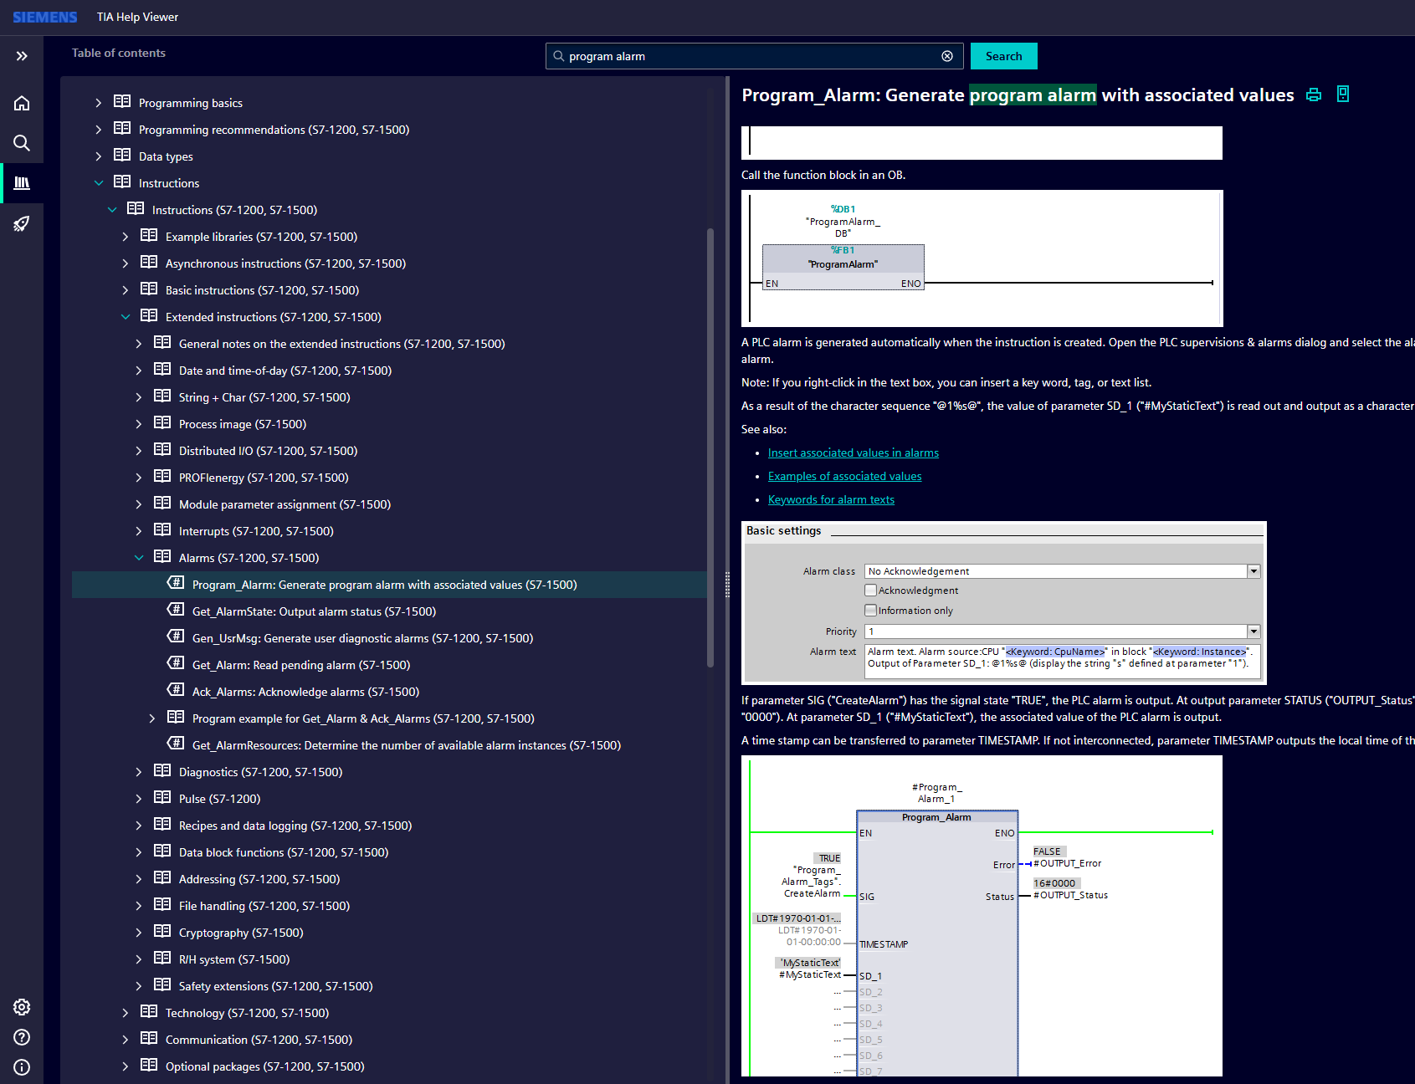The width and height of the screenshot is (1415, 1084).
Task: Open Get_AlarmResources available alarm instances topic
Action: click(x=407, y=745)
